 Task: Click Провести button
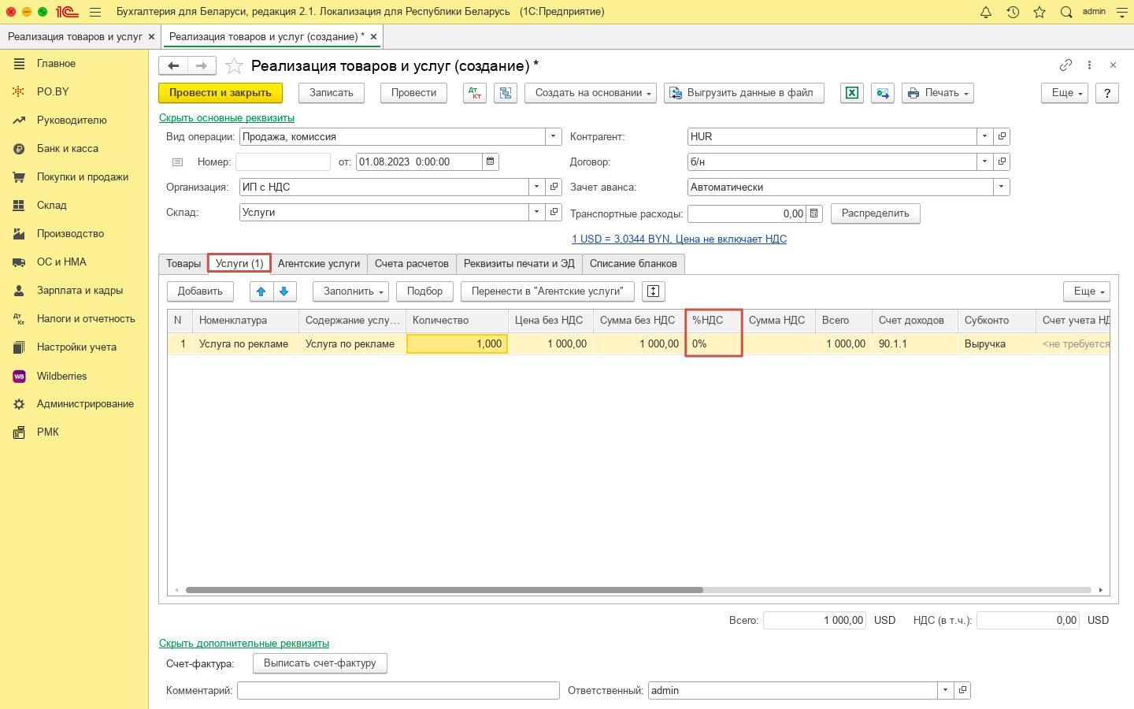click(x=413, y=93)
